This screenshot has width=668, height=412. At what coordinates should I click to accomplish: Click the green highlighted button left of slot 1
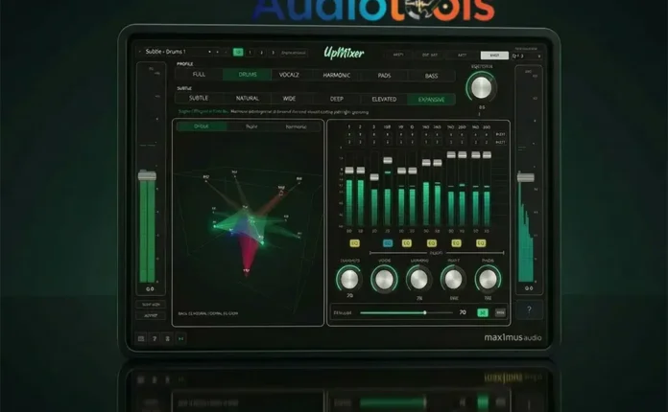(x=238, y=53)
